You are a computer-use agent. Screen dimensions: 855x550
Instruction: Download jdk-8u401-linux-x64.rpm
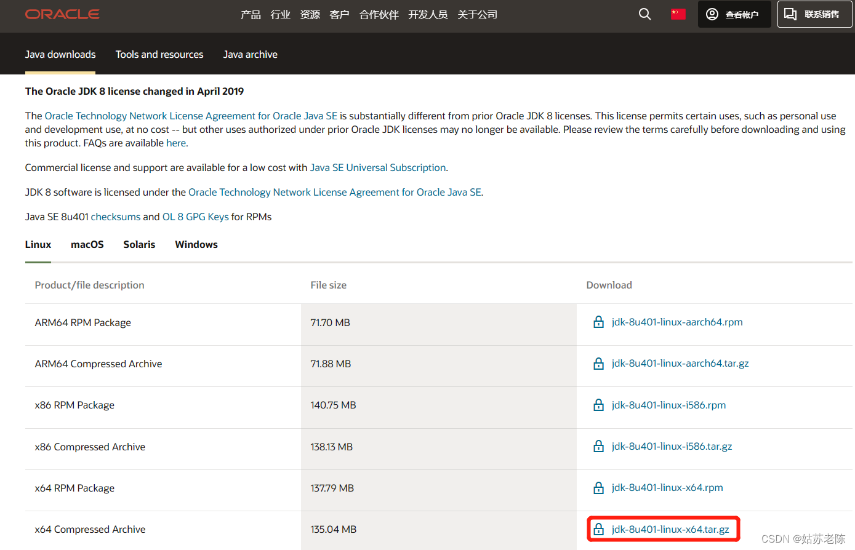pos(667,487)
